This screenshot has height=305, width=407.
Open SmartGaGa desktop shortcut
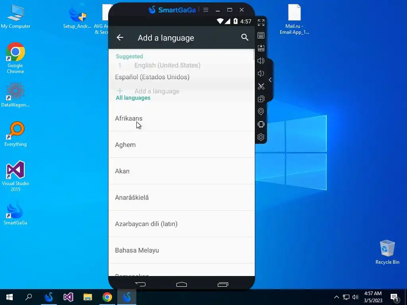(x=16, y=213)
